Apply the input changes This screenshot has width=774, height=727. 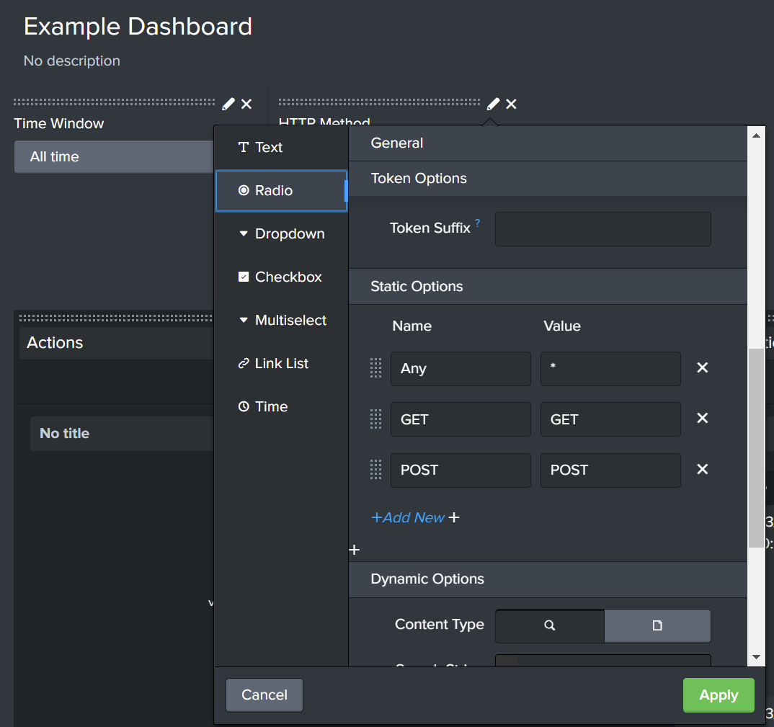coord(718,695)
